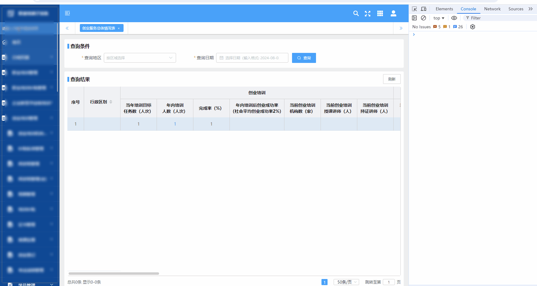Viewport: 537px width, 286px height.
Task: Click the 当前创业培训授课讲师 column header
Action: (339, 108)
